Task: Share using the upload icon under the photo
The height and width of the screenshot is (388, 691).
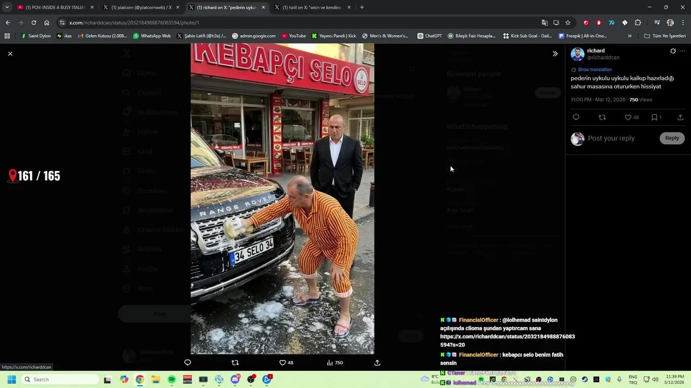Action: [377, 363]
